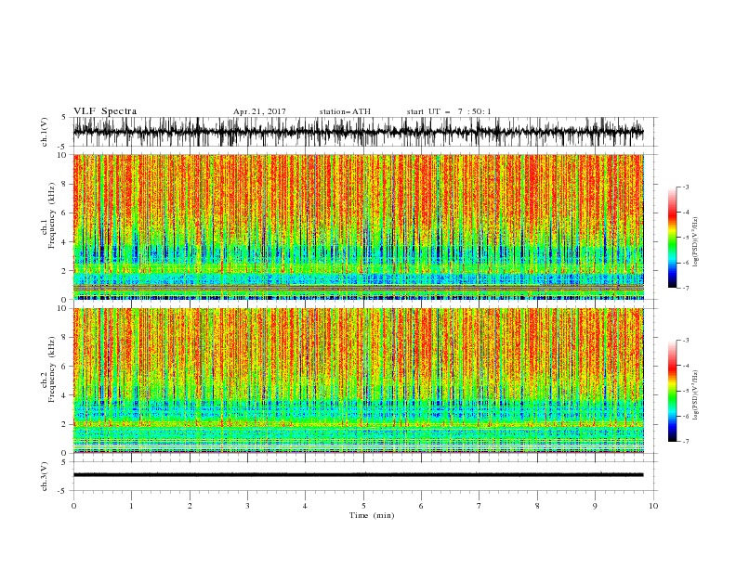Click the flat ch.3 waveform trace
Viewport: 736px width, 568px height.
click(358, 475)
